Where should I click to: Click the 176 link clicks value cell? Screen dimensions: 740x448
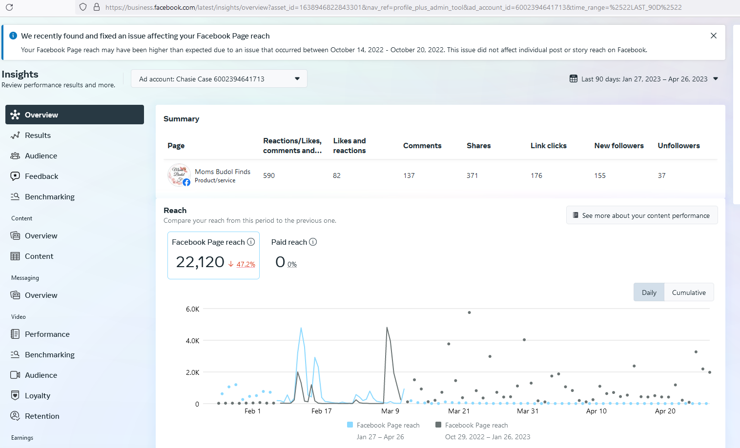coord(536,175)
